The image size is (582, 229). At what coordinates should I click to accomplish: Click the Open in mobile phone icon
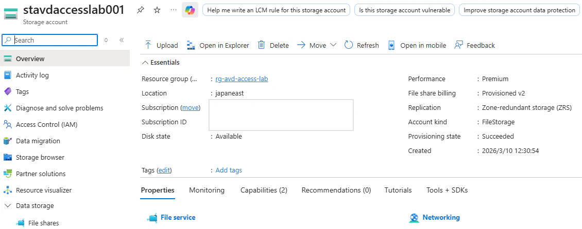click(x=391, y=45)
